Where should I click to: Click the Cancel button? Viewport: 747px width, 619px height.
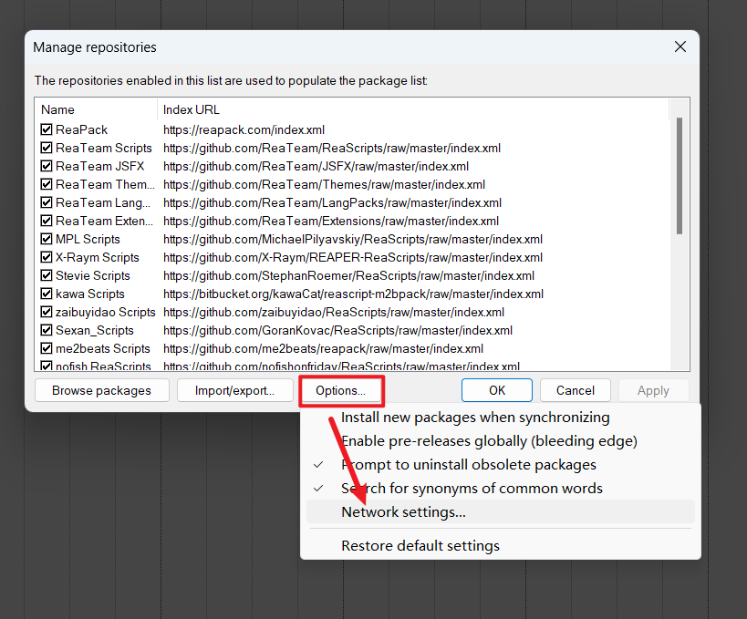coord(575,390)
